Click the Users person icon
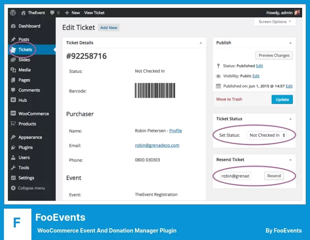310x240 pixels. pos(13,157)
